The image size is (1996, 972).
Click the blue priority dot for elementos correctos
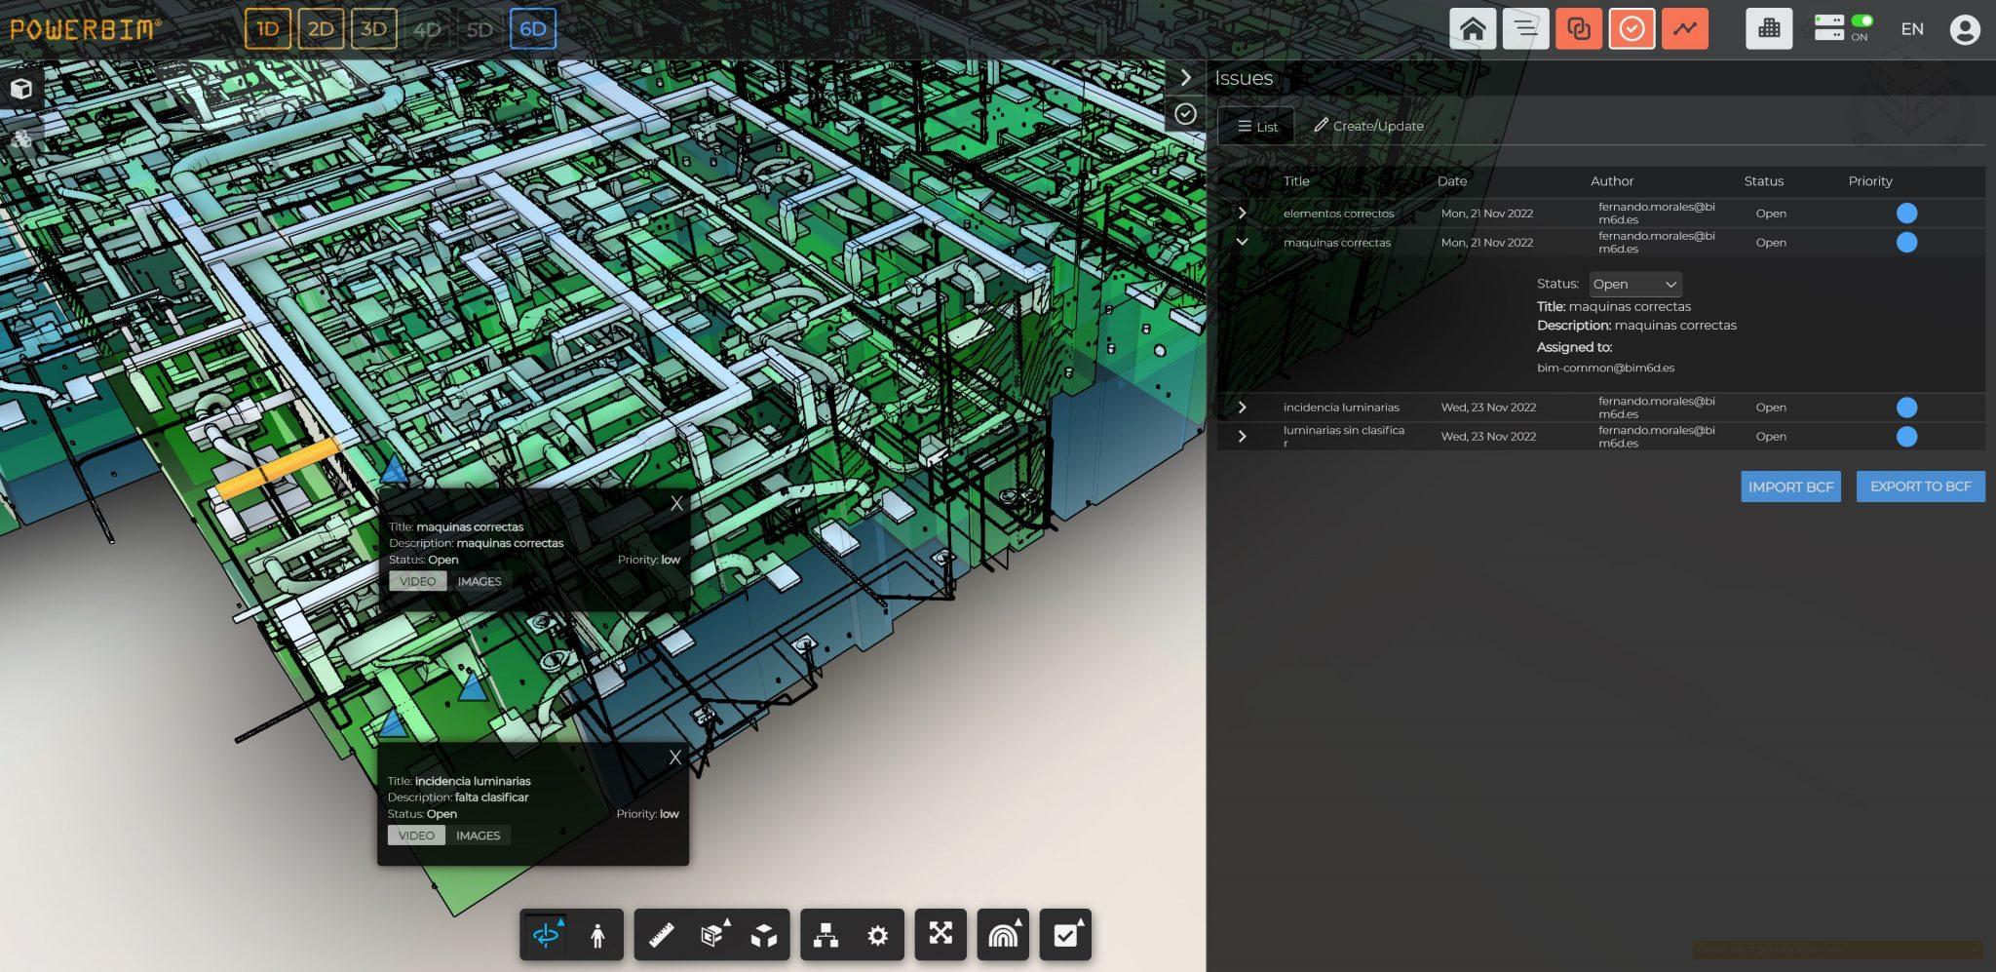click(1907, 213)
